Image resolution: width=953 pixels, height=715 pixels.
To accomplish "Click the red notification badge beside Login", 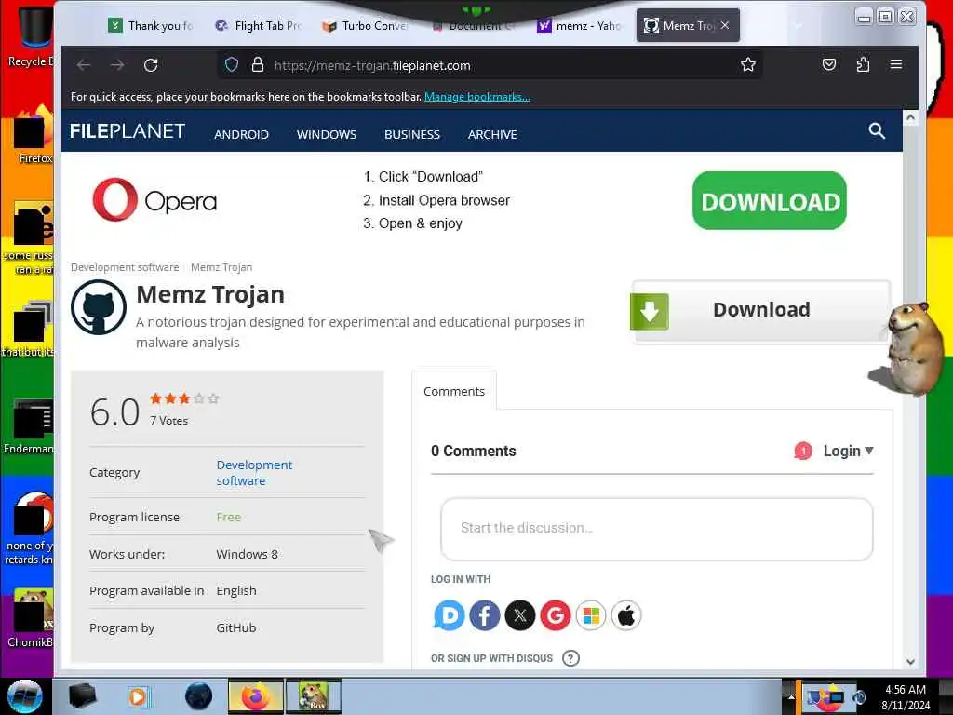I will [x=803, y=451].
